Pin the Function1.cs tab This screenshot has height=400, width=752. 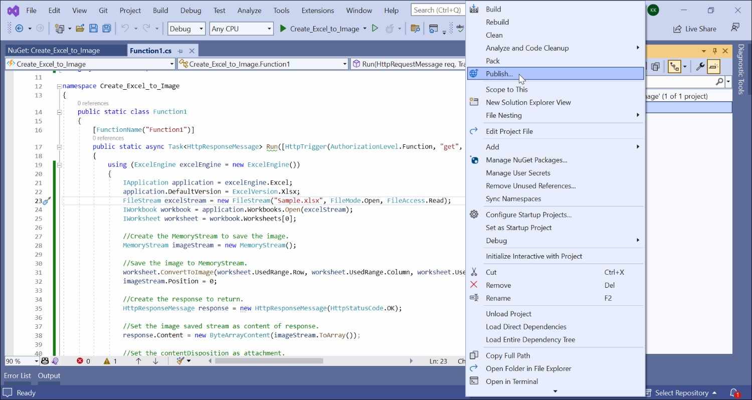180,51
